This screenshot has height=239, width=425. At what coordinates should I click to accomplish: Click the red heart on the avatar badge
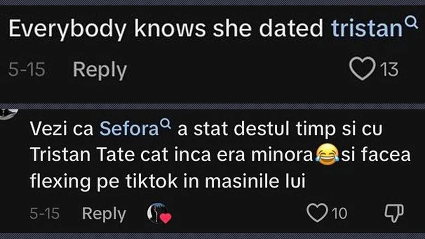165,218
